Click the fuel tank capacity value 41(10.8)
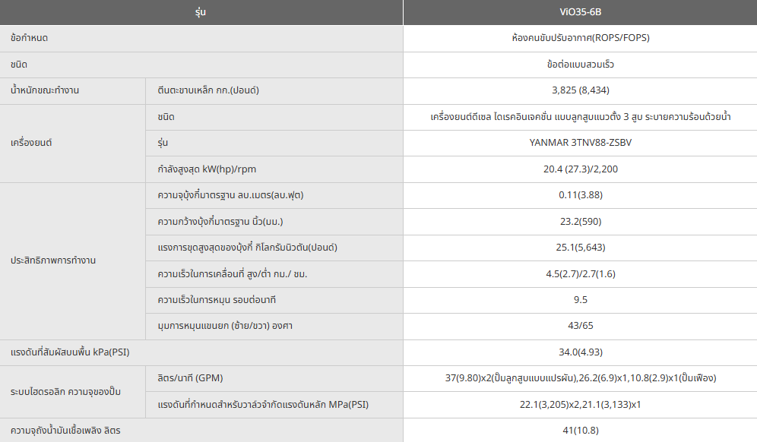 click(x=580, y=431)
